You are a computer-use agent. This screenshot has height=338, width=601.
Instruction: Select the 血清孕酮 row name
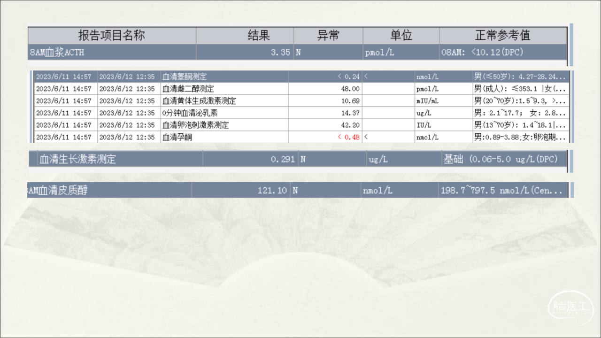point(177,138)
